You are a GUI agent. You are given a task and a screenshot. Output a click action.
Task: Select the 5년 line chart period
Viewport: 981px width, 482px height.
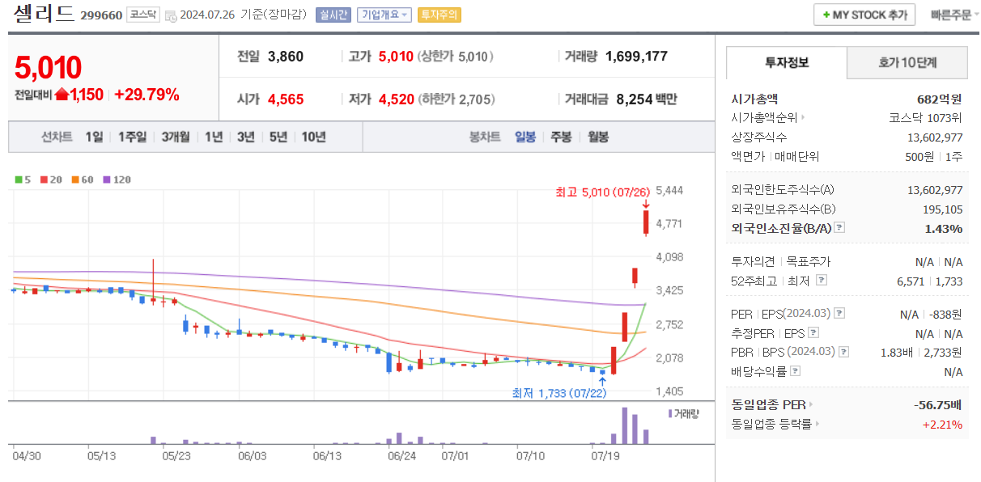(278, 137)
